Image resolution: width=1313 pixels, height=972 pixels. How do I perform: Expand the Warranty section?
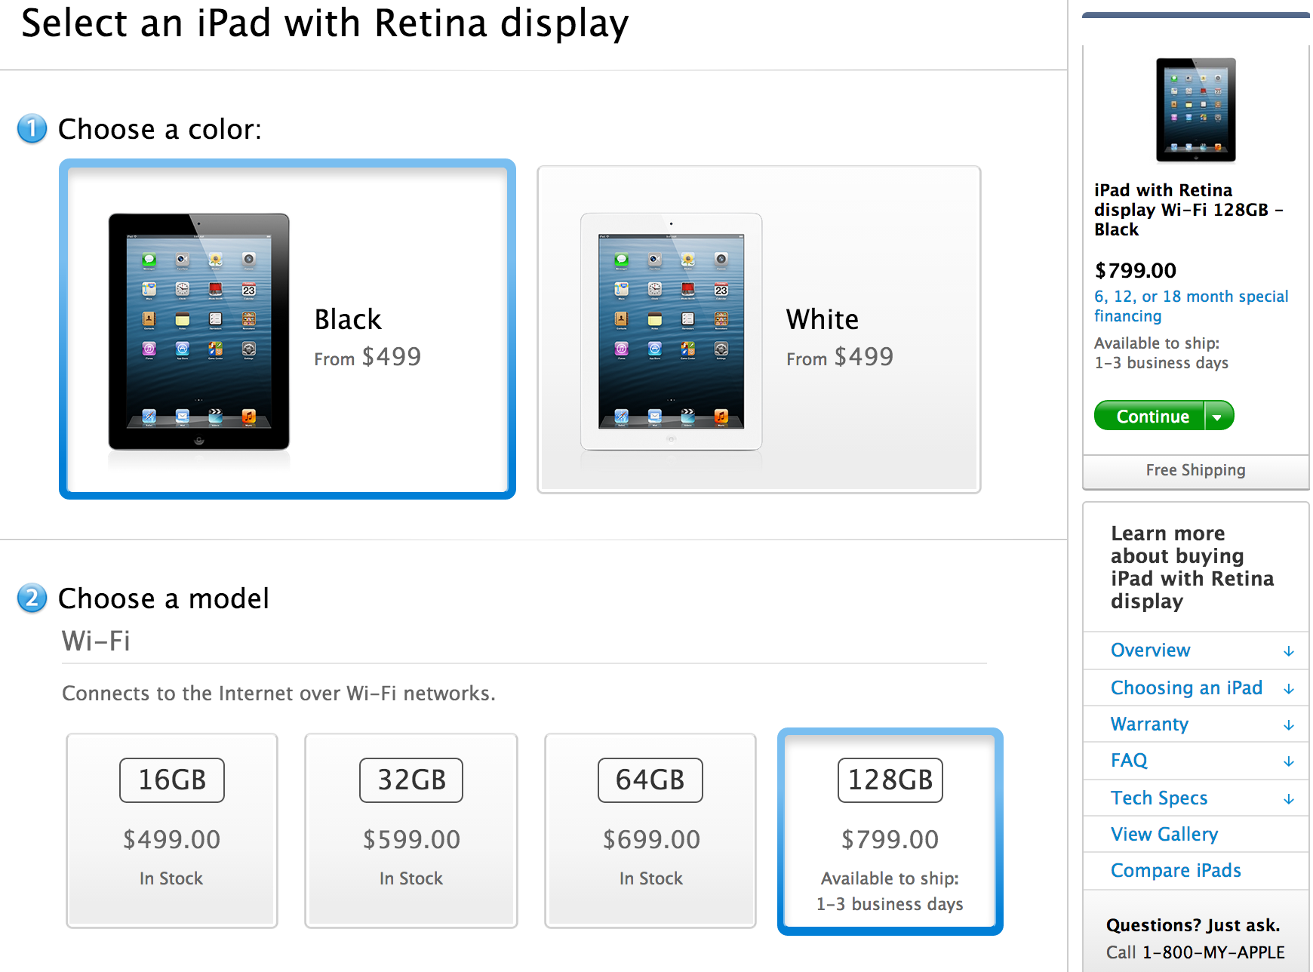click(x=1148, y=724)
